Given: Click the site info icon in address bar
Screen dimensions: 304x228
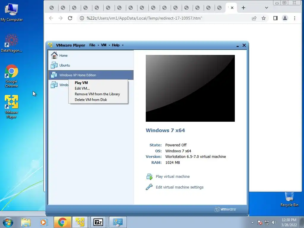Looking at the screenshot, I should point(82,18).
